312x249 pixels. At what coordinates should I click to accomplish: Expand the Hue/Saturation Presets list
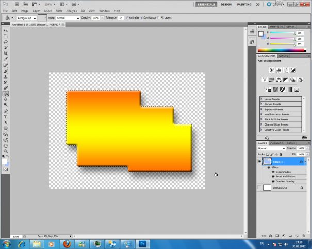coord(261,114)
